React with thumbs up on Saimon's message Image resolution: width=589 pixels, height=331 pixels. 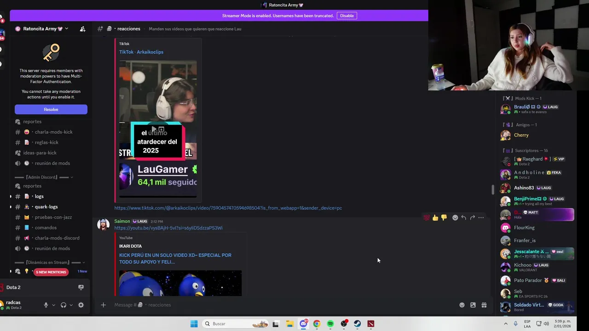(435, 217)
